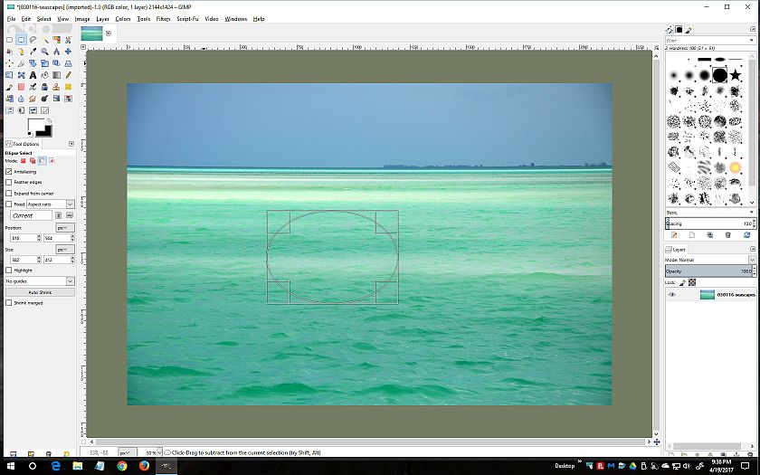Select the Ellipse Select tool in toolbox
Viewport: 760px width, 475px height.
click(20, 40)
